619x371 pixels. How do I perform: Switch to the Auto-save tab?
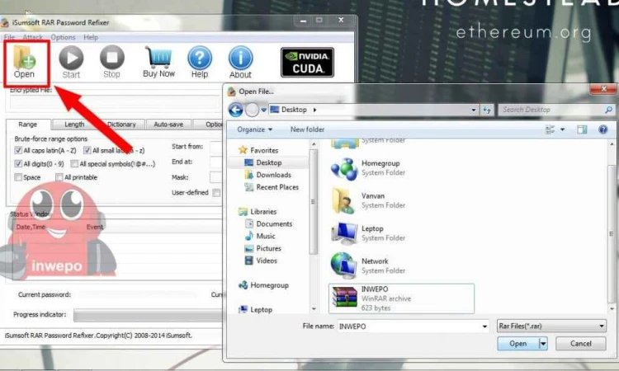pyautogui.click(x=168, y=124)
